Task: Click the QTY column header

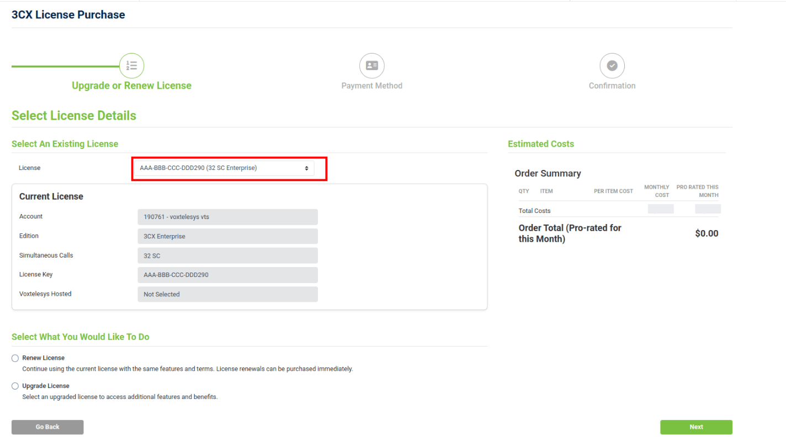Action: 524,191
